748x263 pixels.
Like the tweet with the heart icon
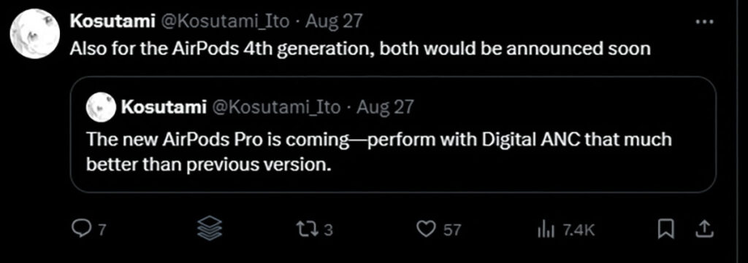tap(425, 230)
